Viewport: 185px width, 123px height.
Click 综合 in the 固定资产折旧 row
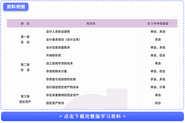pyautogui.click(x=158, y=103)
